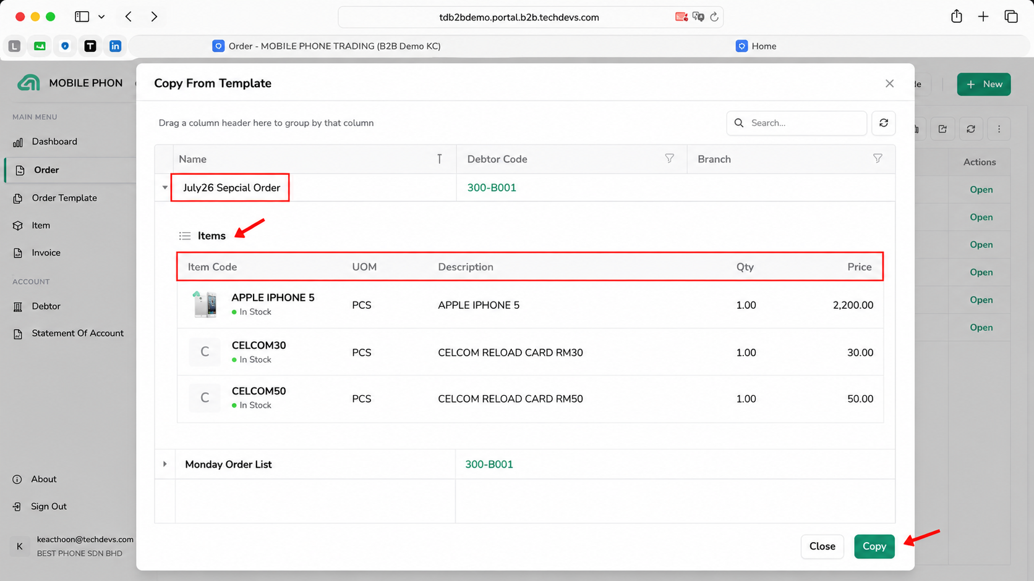1034x581 pixels.
Task: Click refresh icon next to search box
Action: click(x=884, y=123)
